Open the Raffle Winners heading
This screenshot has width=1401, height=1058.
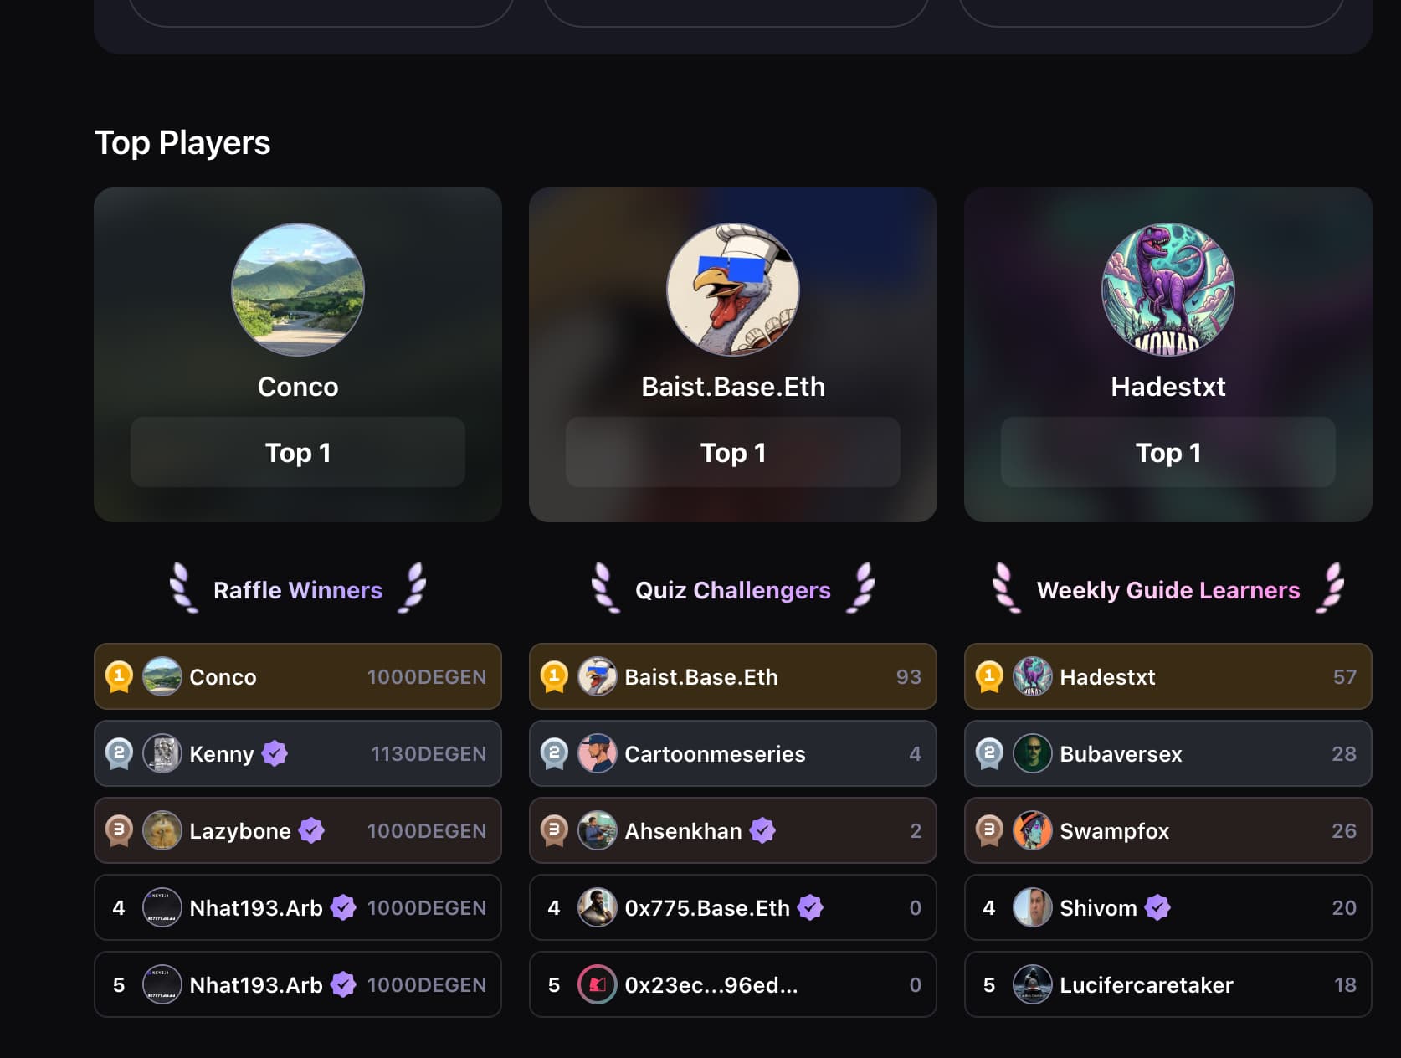click(x=298, y=590)
